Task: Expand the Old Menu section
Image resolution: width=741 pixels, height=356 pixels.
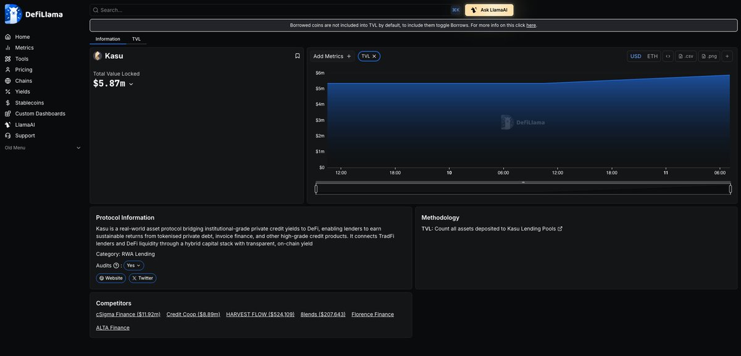Action: click(43, 148)
